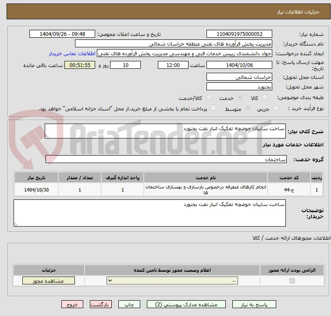Click the remaining time field 00:51:55

click(80, 65)
